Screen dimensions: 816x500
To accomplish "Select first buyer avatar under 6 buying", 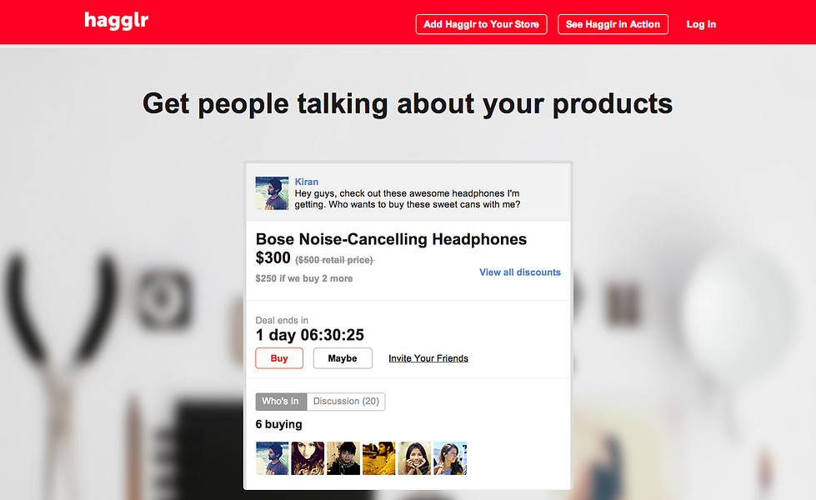I will [x=272, y=458].
